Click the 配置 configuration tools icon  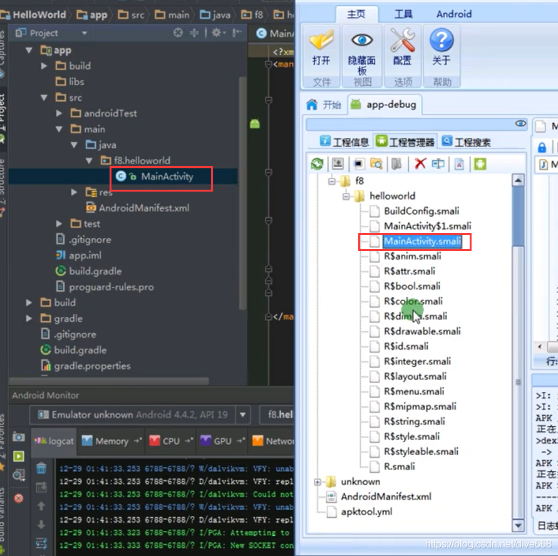(403, 40)
